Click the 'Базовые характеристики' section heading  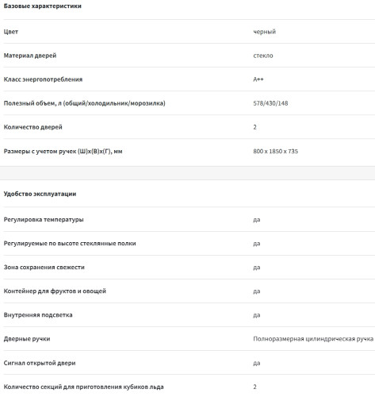(x=43, y=6)
